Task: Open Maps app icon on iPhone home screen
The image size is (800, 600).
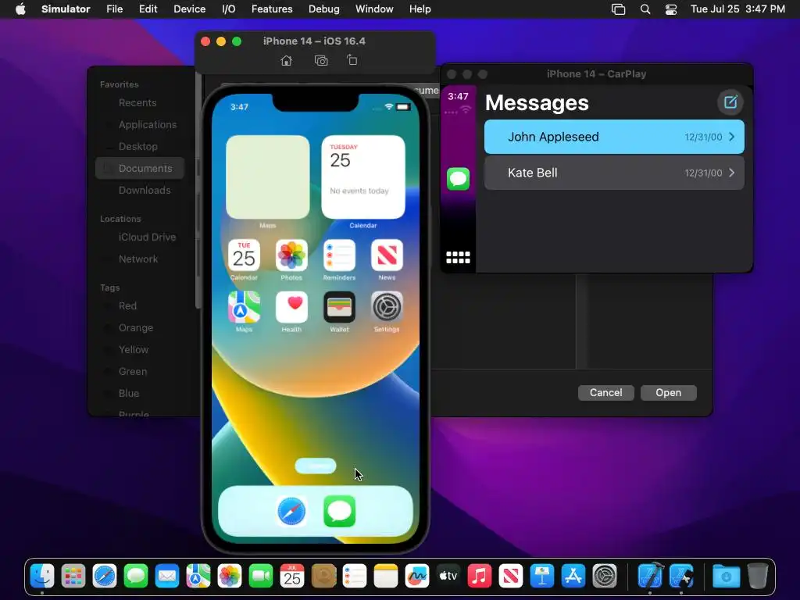Action: [x=244, y=307]
